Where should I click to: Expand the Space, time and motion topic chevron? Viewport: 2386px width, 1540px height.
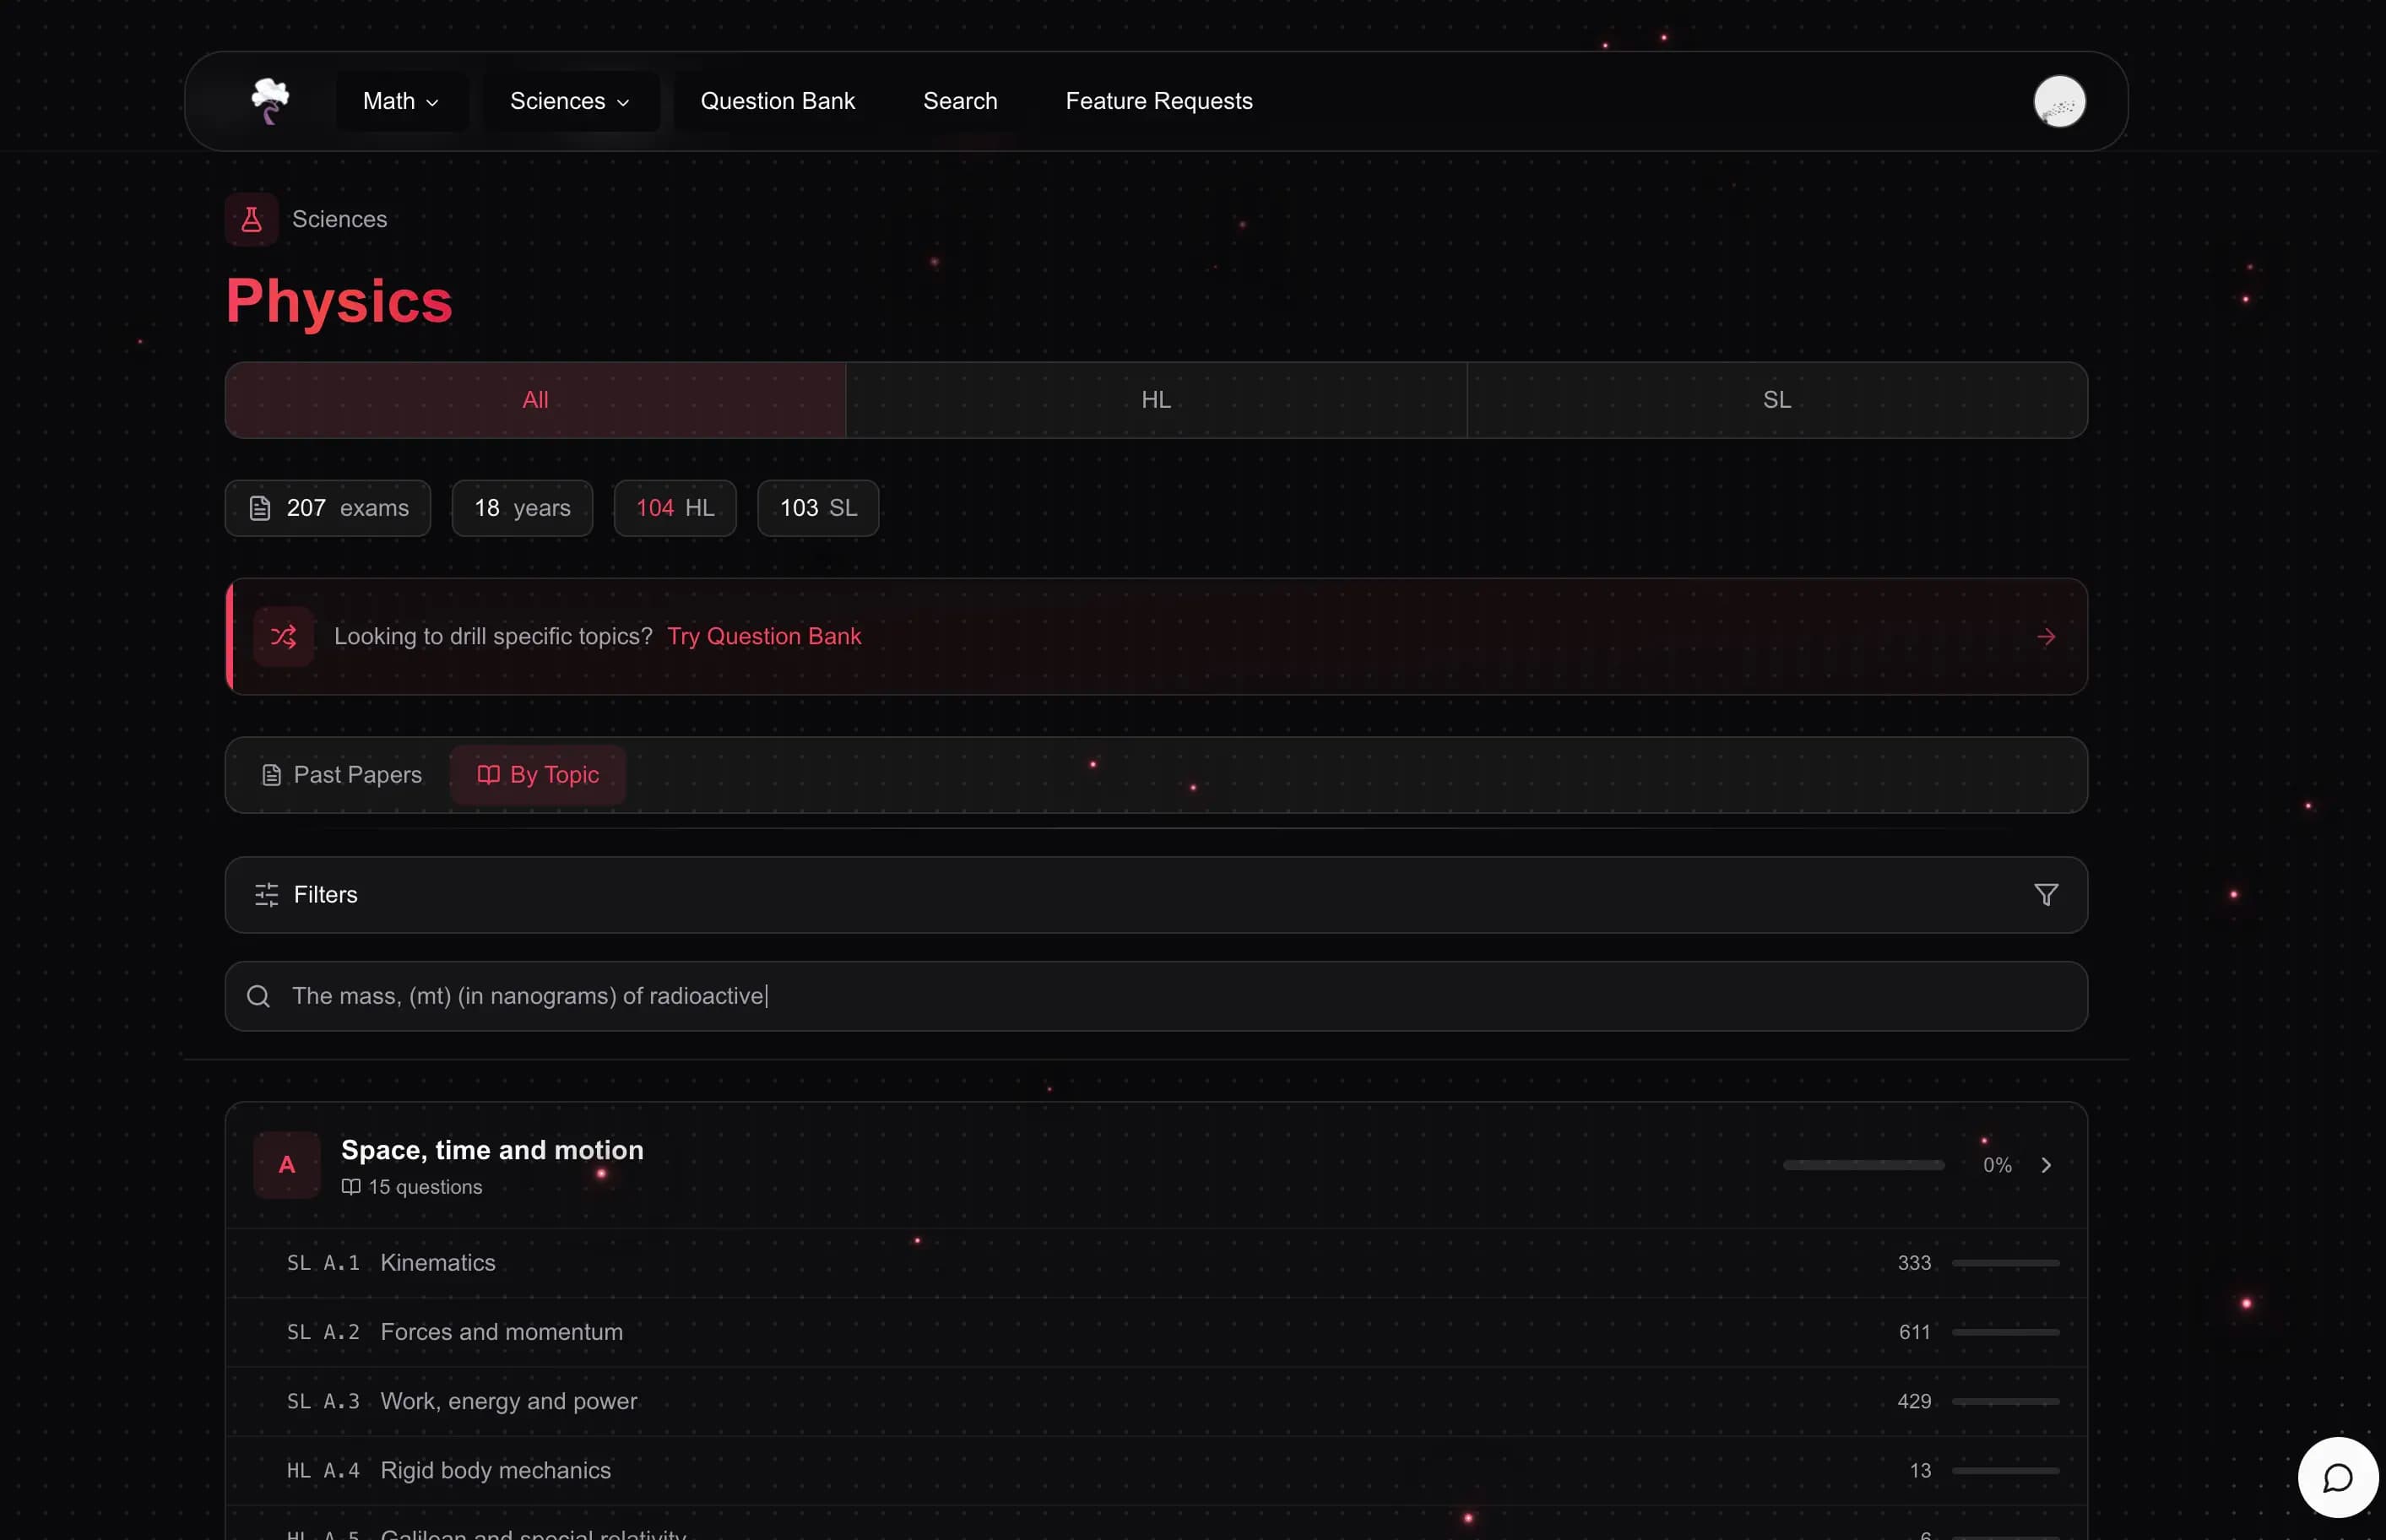click(2046, 1164)
